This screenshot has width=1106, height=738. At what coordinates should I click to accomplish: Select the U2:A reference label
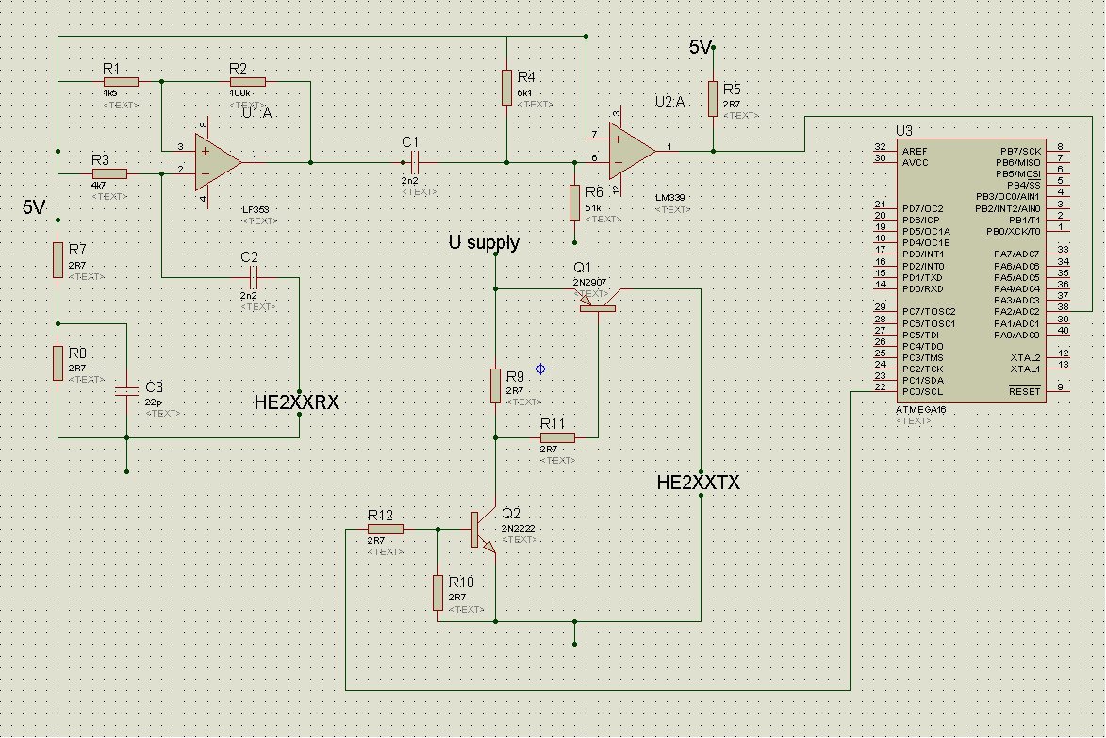click(670, 102)
